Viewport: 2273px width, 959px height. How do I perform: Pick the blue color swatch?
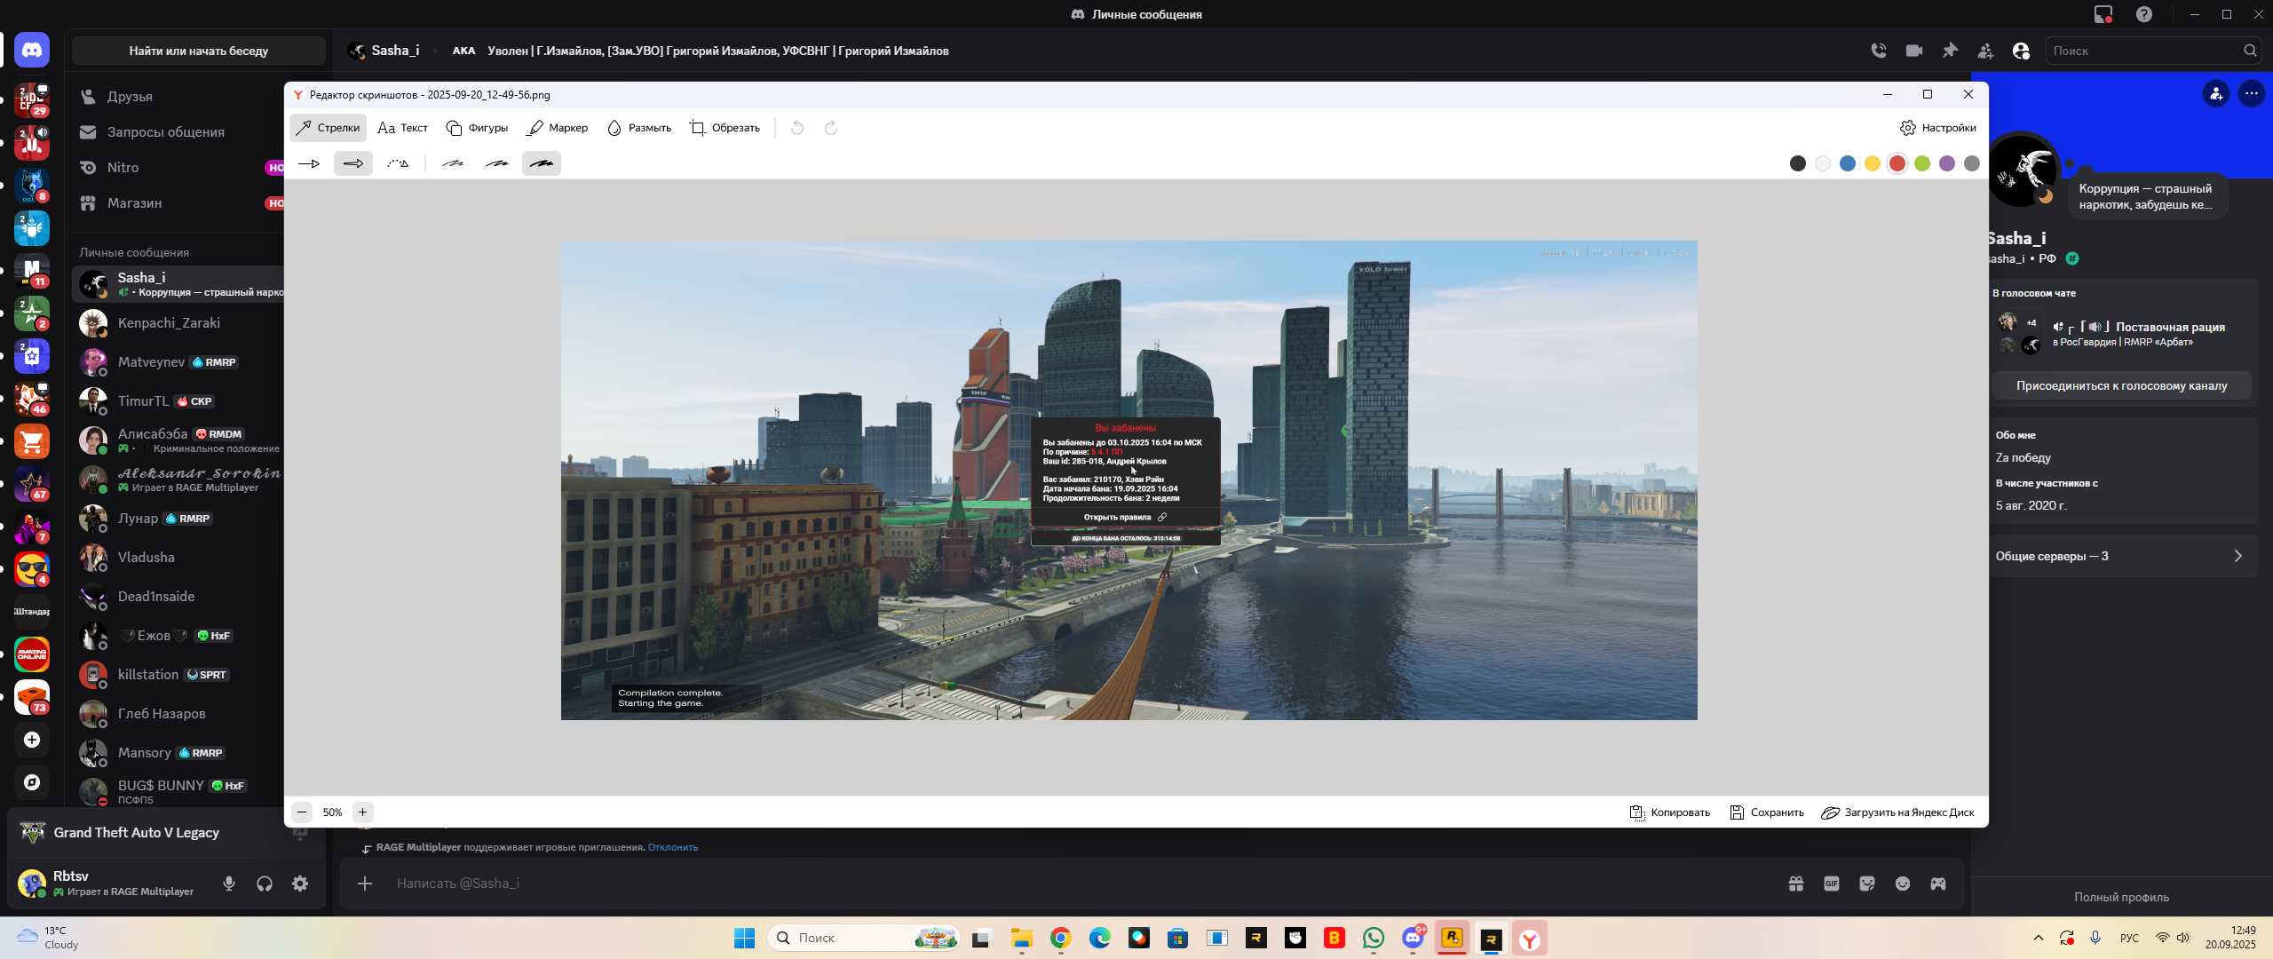pos(1848,163)
